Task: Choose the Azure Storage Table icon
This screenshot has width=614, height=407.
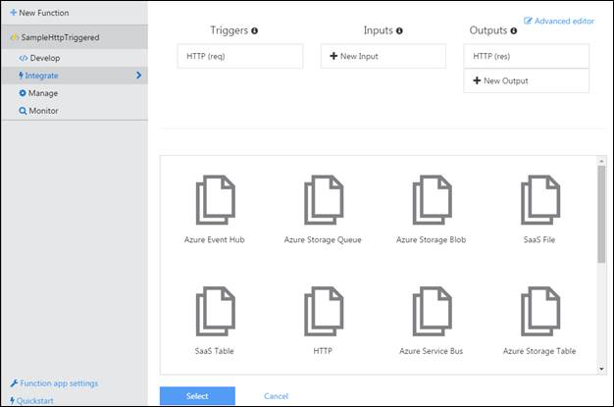Action: click(538, 311)
